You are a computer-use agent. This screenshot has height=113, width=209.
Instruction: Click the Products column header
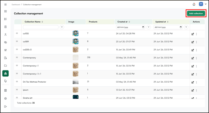tap(93, 22)
